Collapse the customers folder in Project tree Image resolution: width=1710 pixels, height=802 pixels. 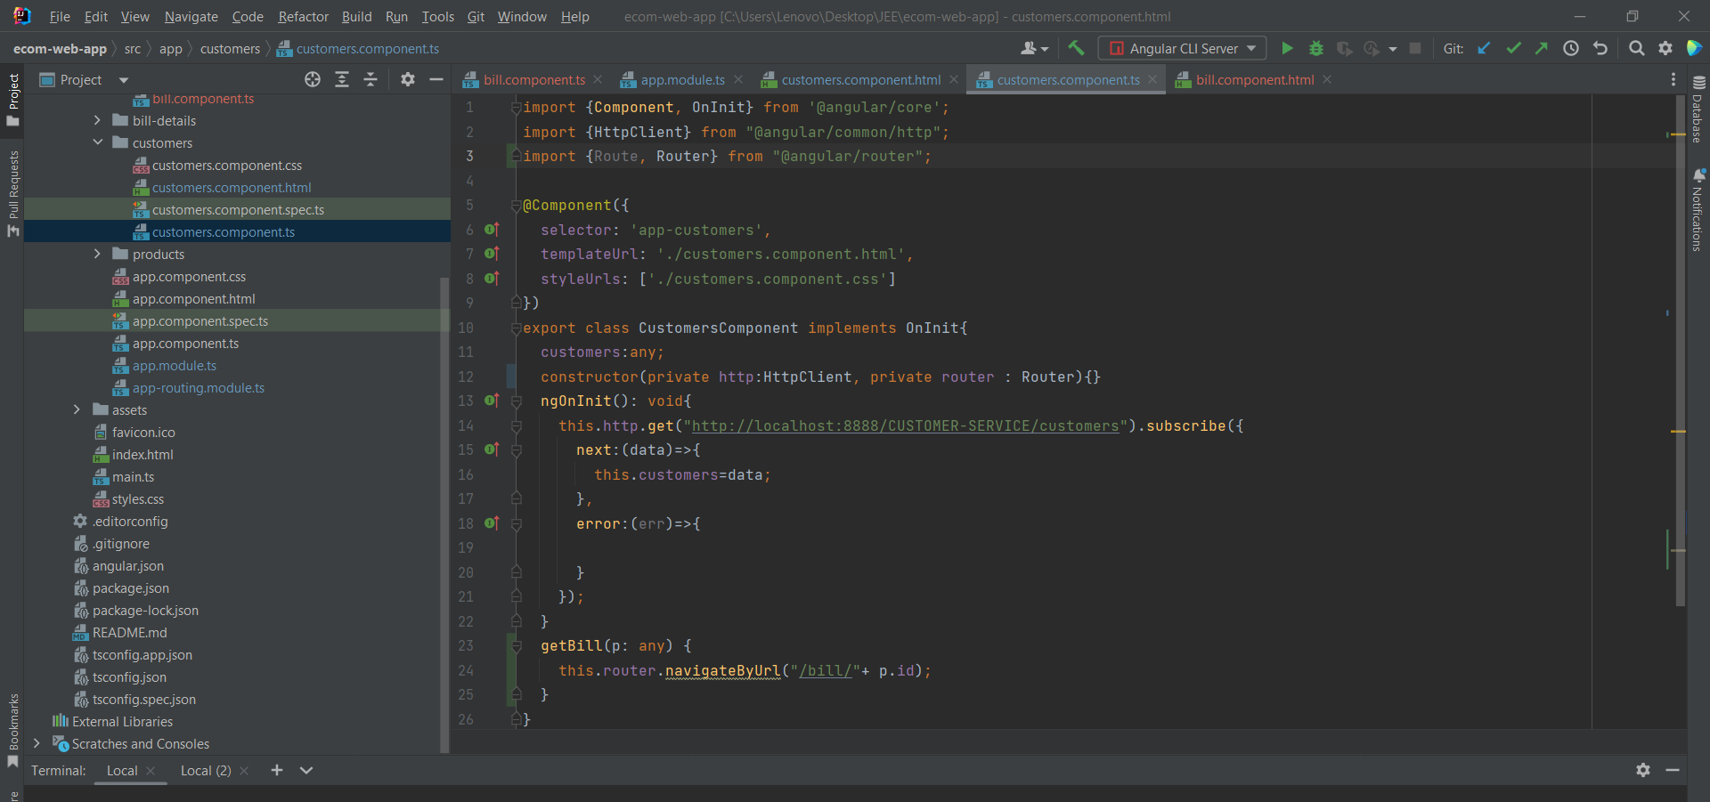pyautogui.click(x=98, y=142)
